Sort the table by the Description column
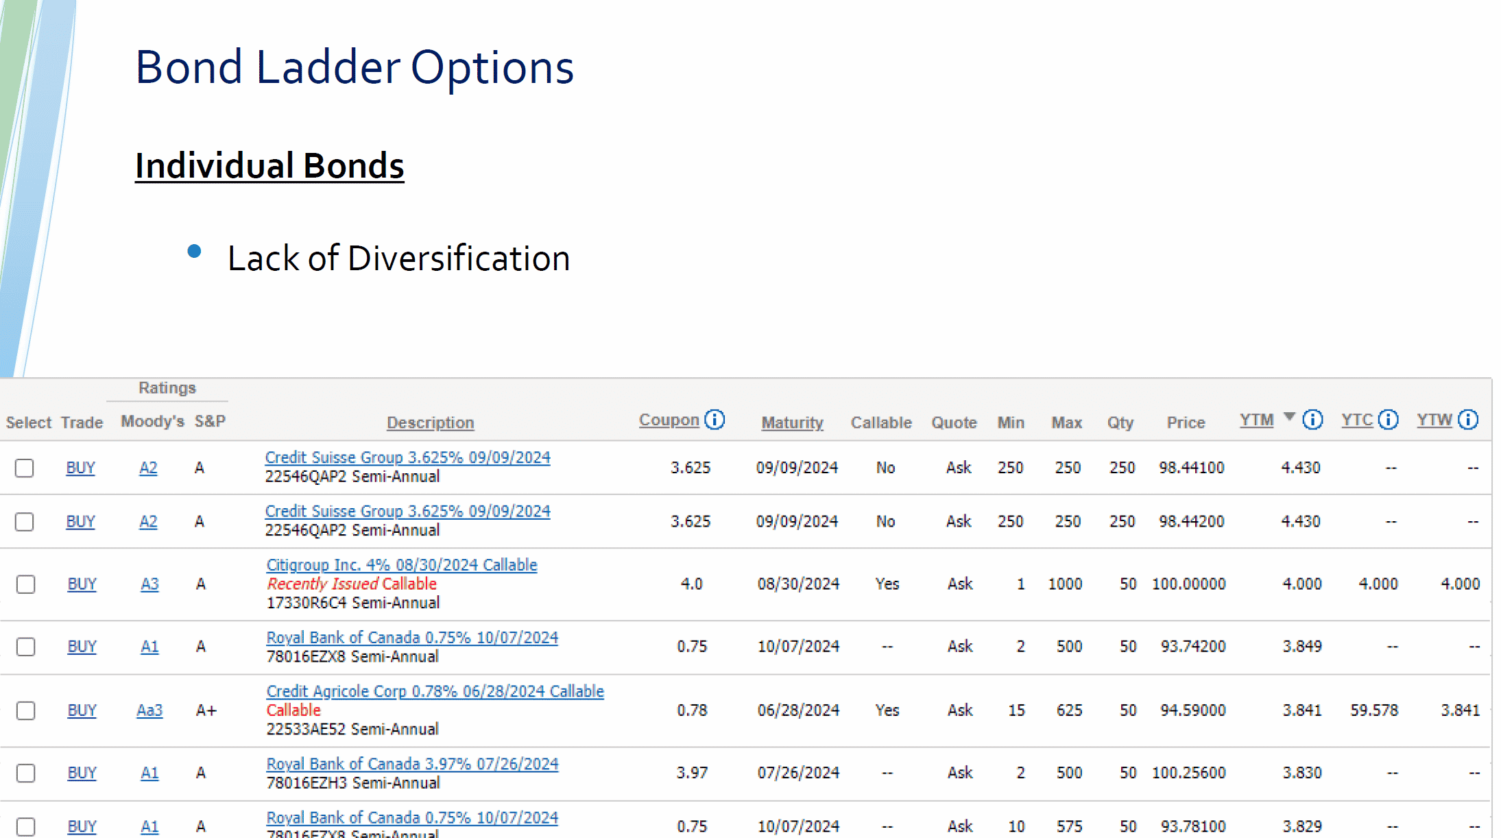 tap(430, 422)
